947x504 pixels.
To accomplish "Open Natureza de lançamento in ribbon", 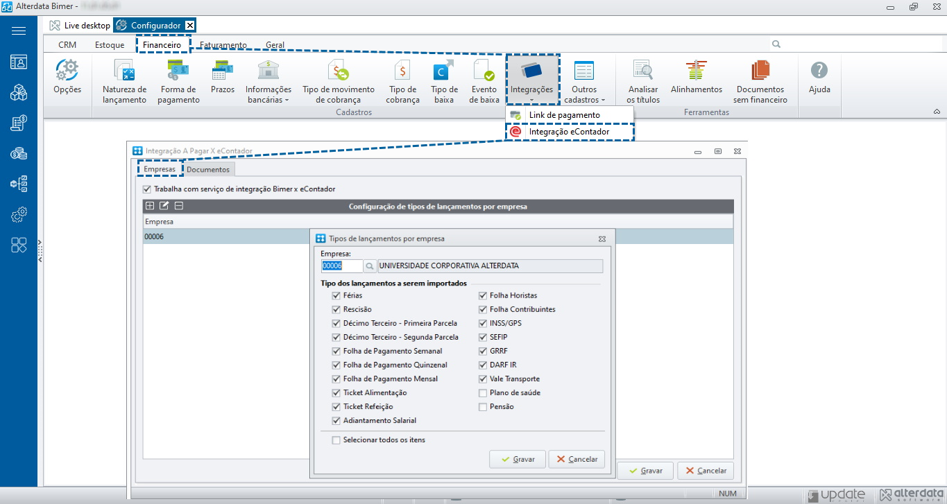I will coord(125,81).
